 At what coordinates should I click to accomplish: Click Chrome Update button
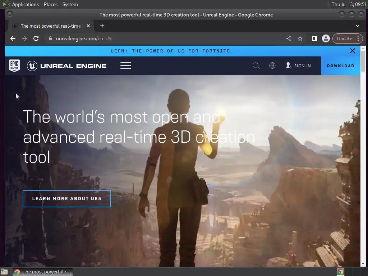(x=345, y=38)
